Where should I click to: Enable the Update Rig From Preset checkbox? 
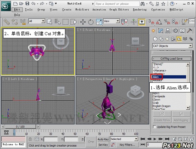155,127
